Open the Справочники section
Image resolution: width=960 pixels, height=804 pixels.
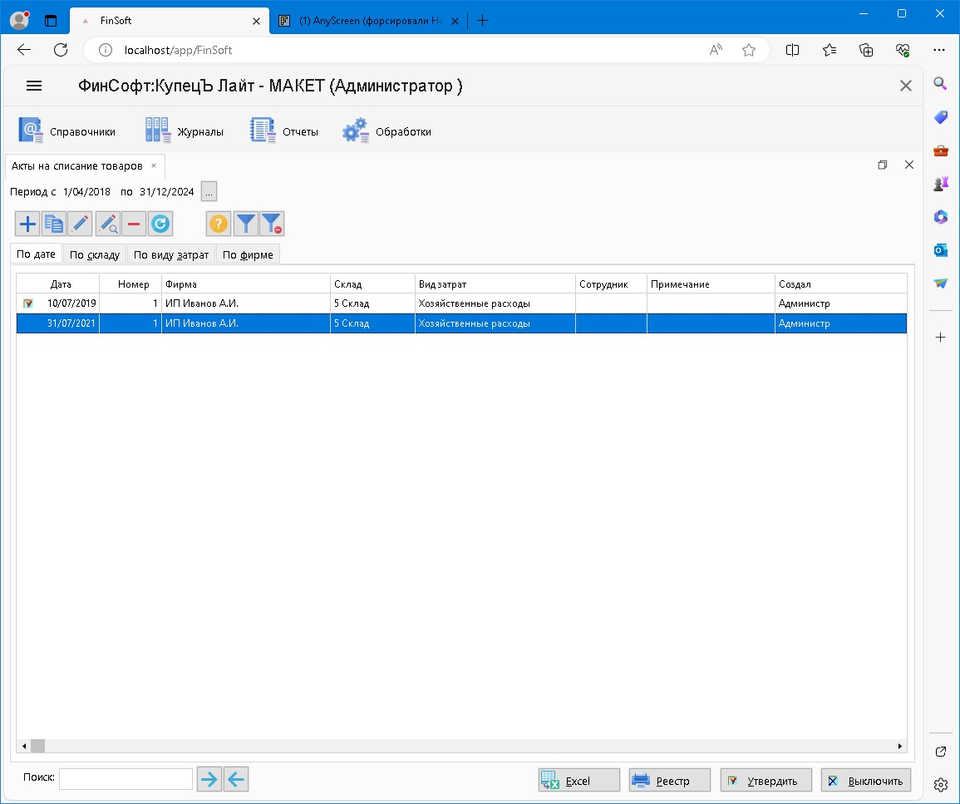(x=67, y=131)
